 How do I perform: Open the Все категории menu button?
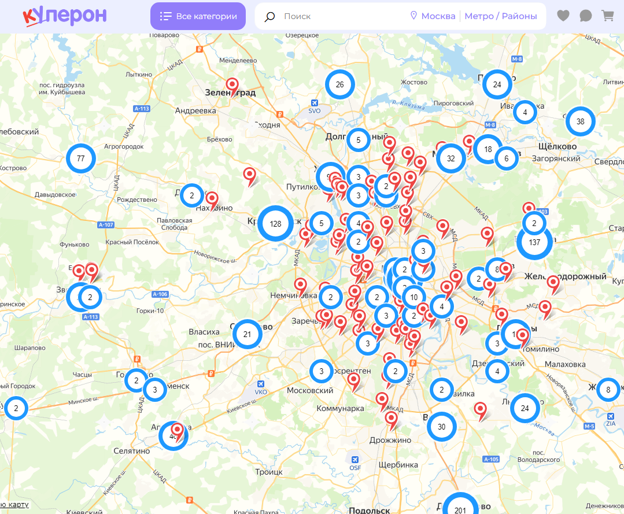pos(198,16)
